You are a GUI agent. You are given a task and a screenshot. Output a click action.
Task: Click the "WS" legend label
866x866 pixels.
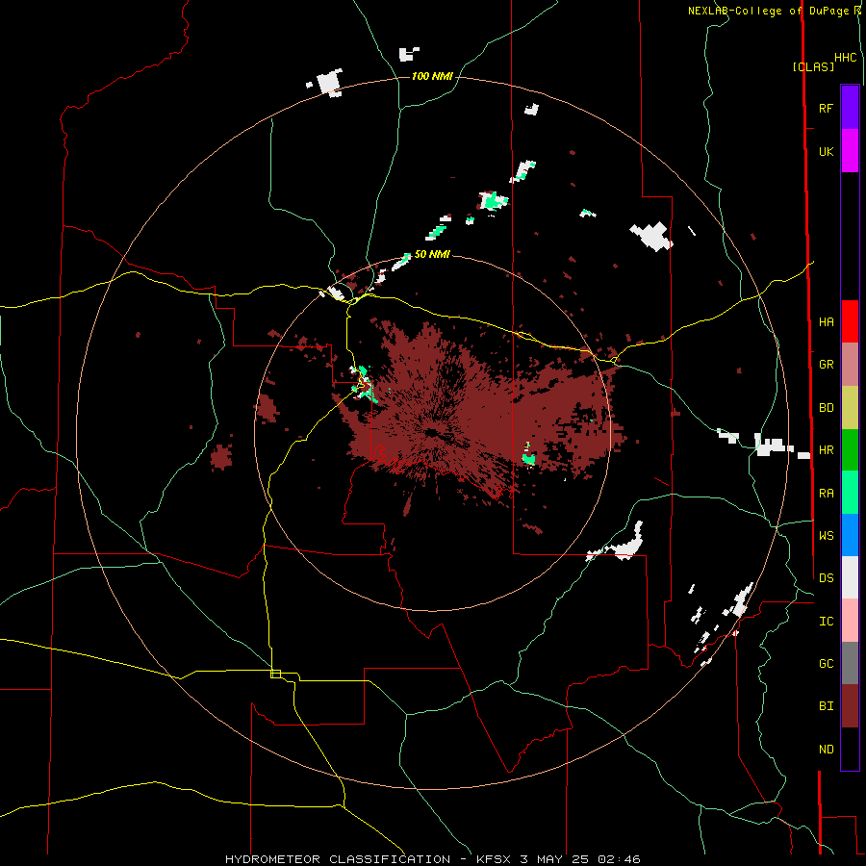point(826,536)
